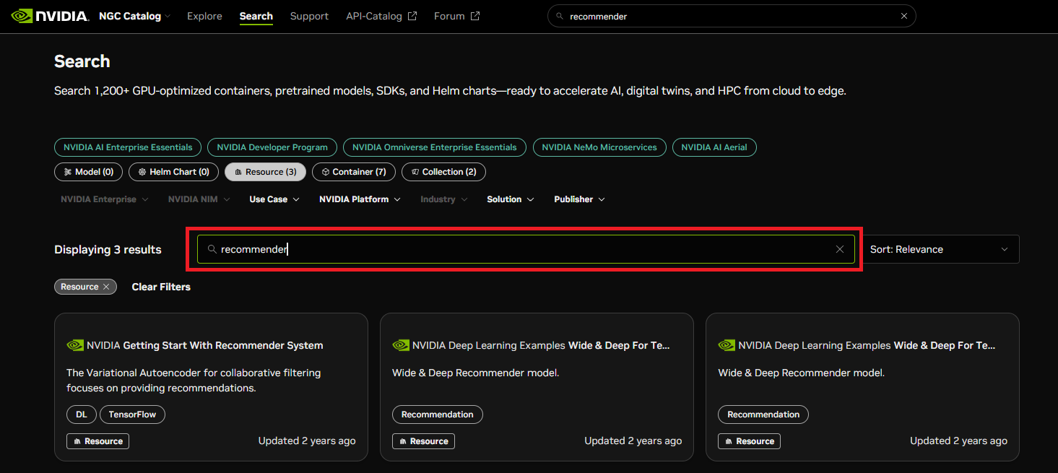The height and width of the screenshot is (473, 1058).
Task: Expand the NVIDIA Enterprise filter dropdown
Action: click(x=105, y=199)
